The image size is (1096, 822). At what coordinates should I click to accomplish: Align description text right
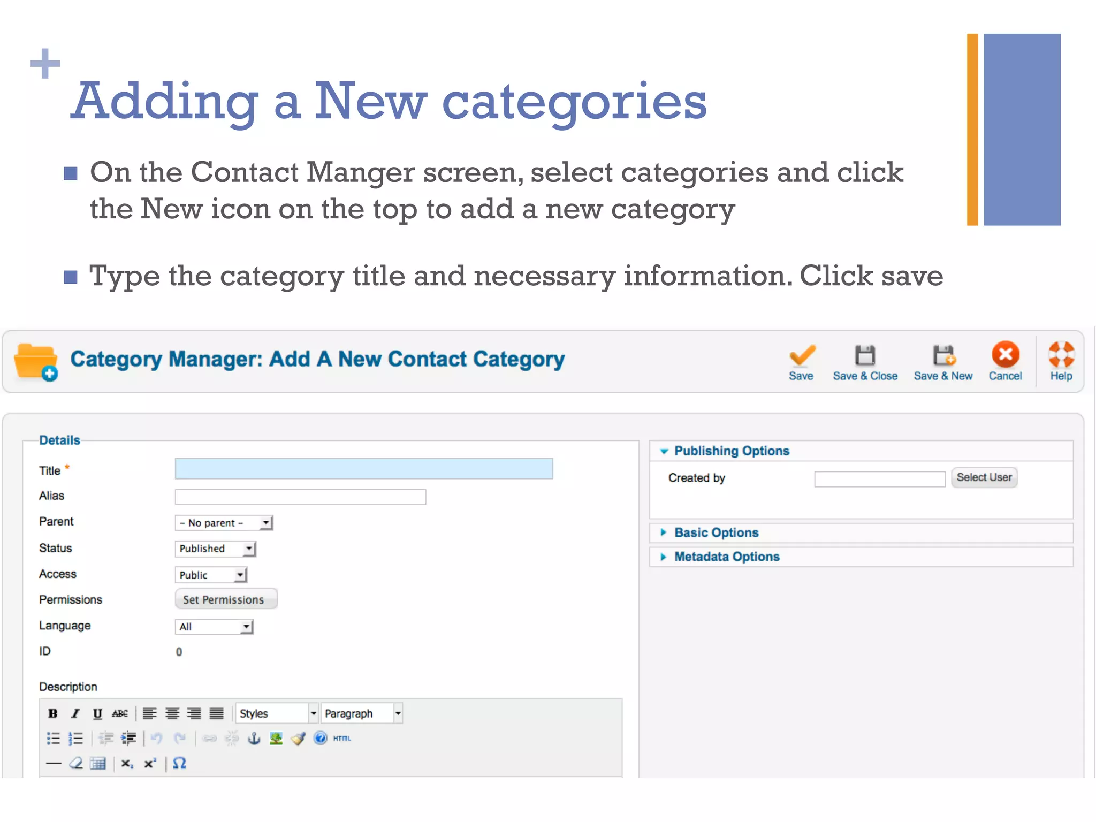194,713
